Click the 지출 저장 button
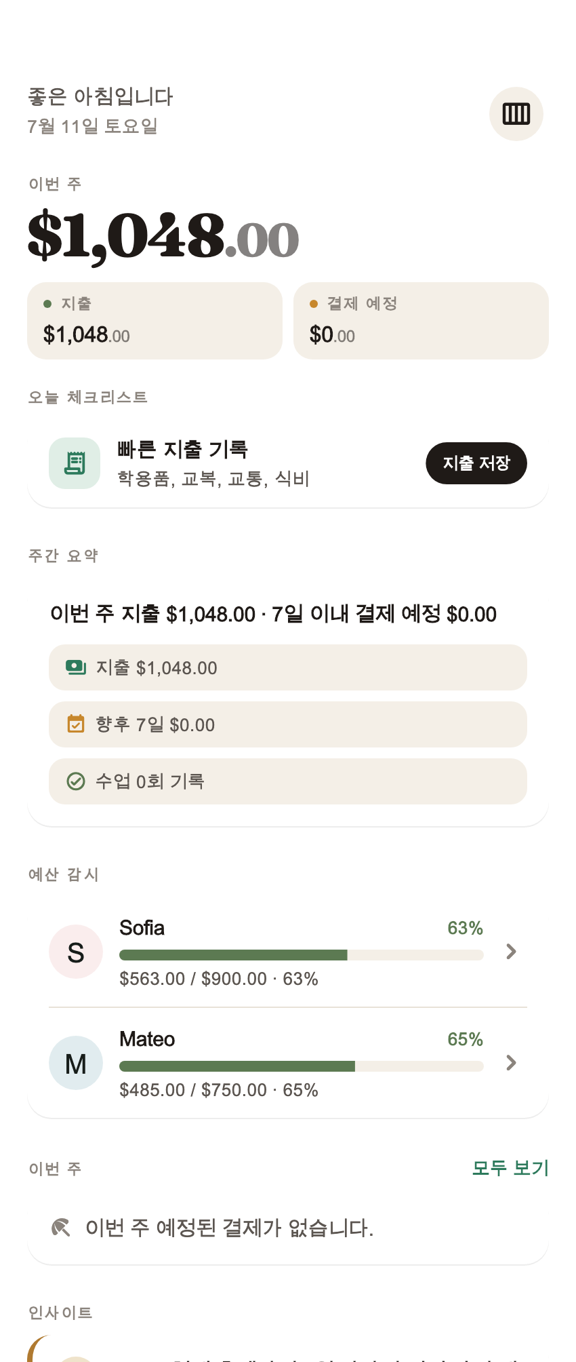Image resolution: width=576 pixels, height=1362 pixels. tap(476, 463)
